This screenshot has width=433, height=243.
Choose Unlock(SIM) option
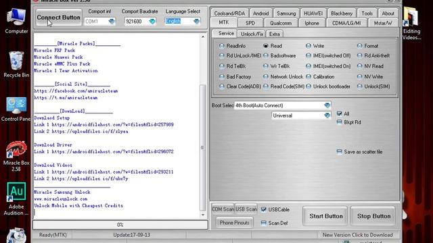(373, 86)
